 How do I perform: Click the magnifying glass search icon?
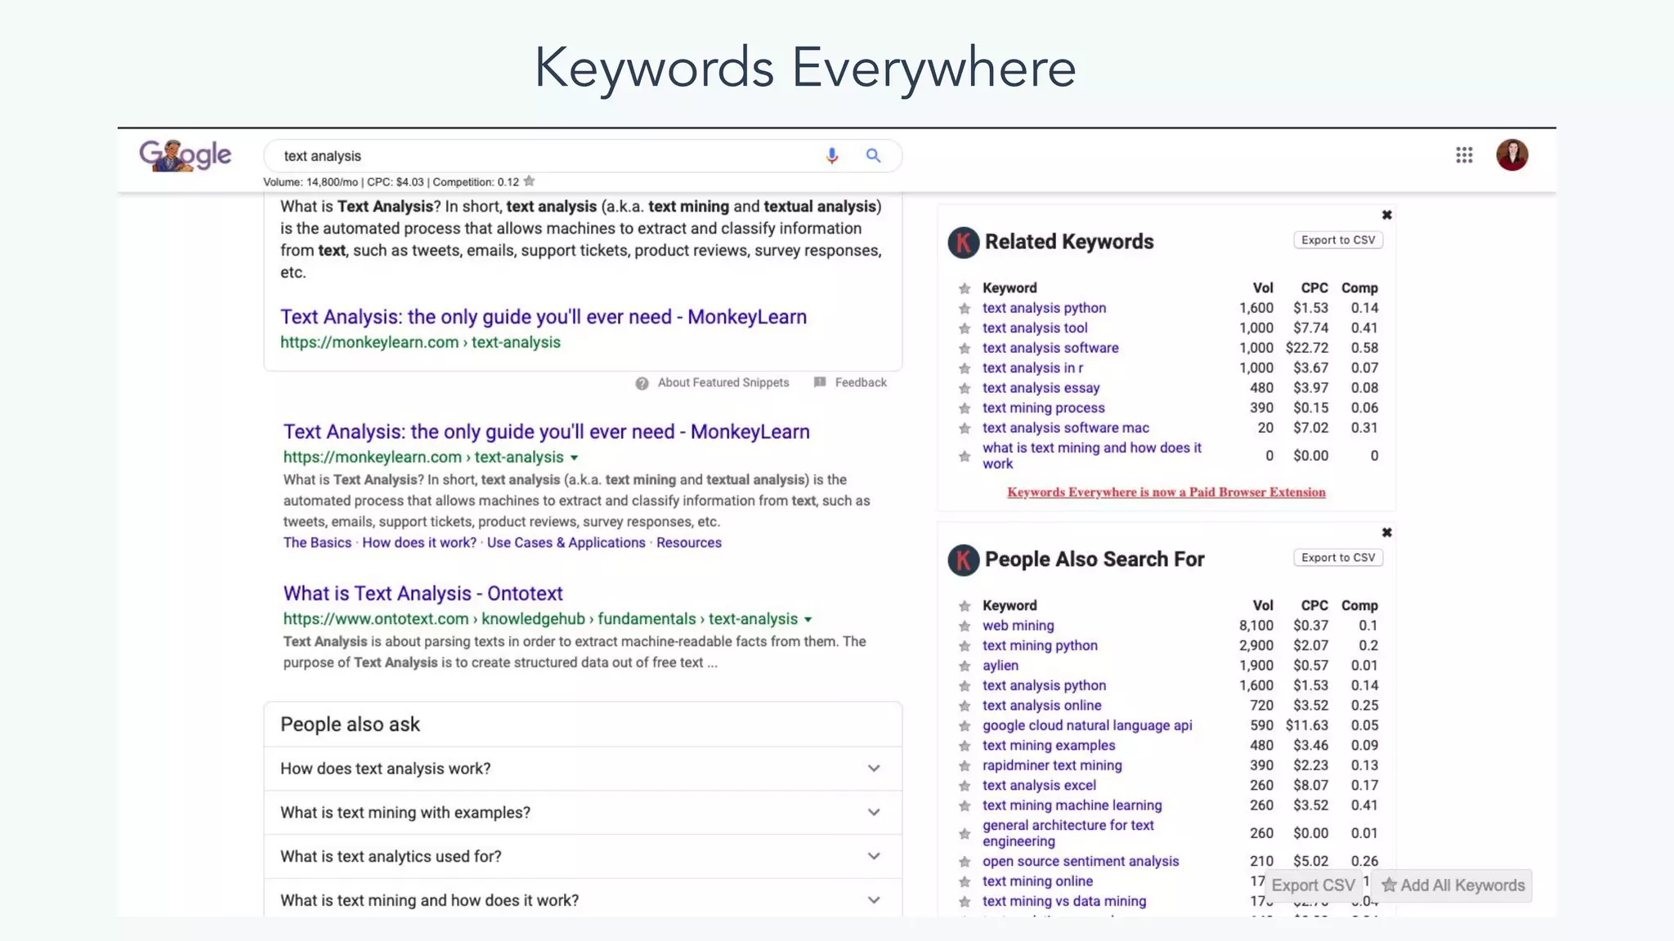click(x=873, y=155)
